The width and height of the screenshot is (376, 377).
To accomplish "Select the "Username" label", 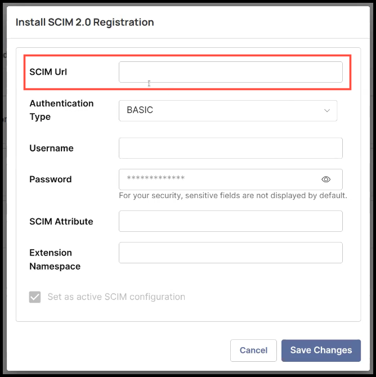I will (51, 148).
